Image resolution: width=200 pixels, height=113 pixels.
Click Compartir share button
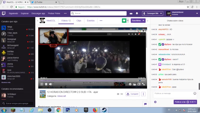click(x=133, y=94)
